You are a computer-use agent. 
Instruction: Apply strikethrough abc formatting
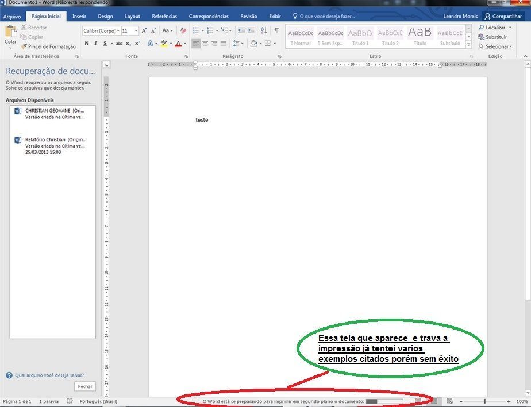[119, 44]
